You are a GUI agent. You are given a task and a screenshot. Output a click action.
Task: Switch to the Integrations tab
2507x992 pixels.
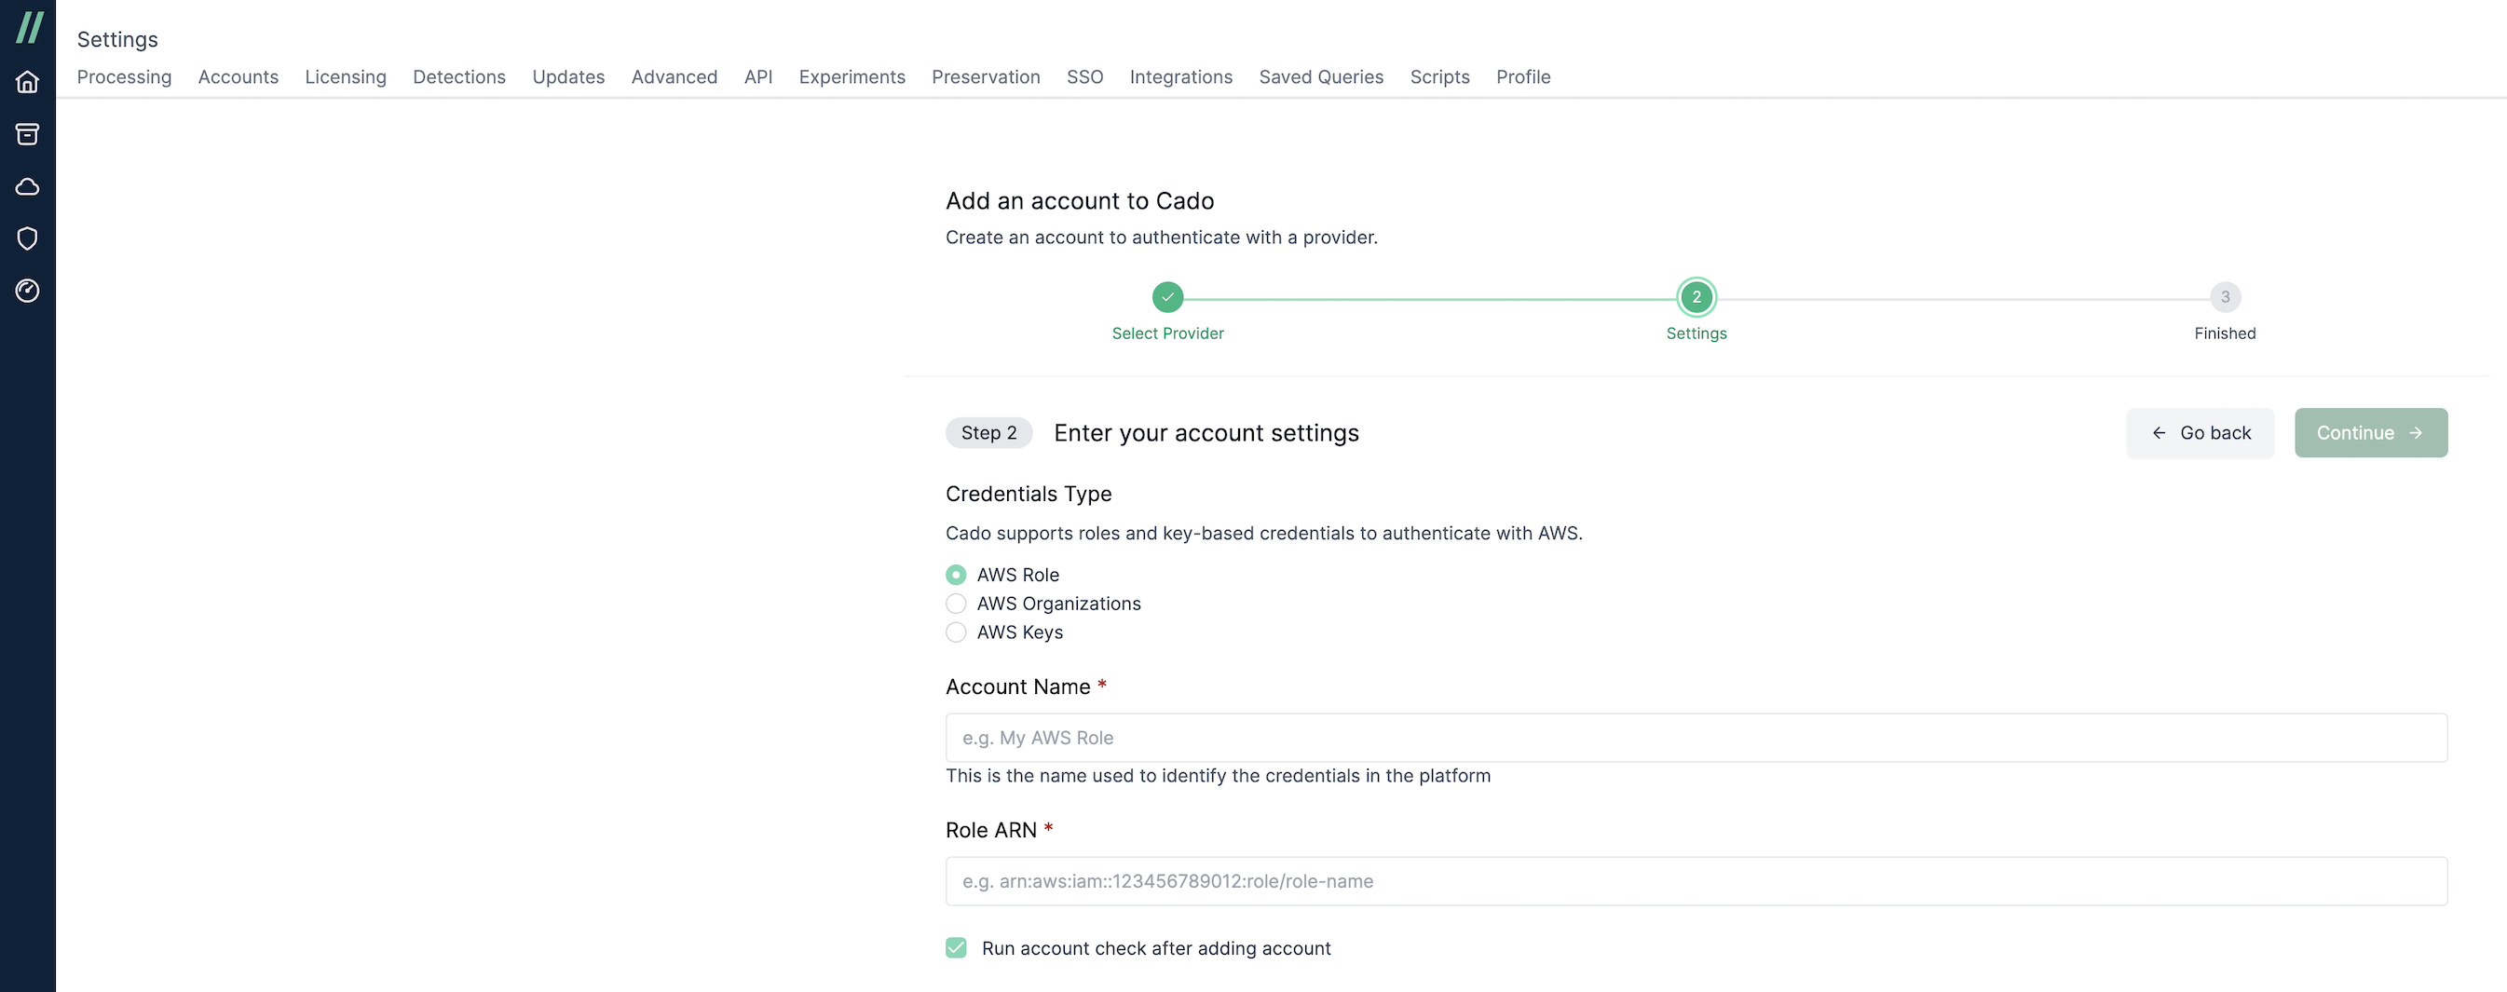click(x=1180, y=77)
